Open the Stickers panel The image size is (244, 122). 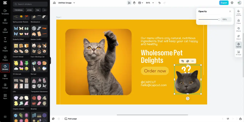click(5, 68)
